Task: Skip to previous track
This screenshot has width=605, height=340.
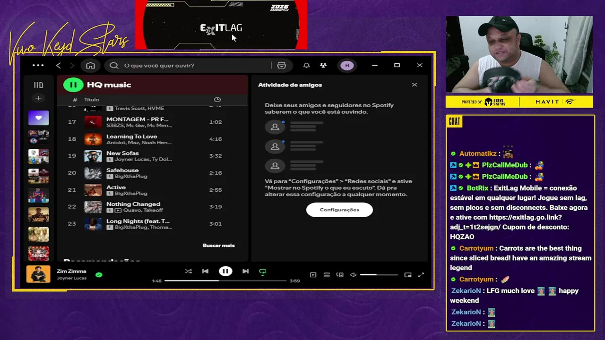Action: click(205, 271)
